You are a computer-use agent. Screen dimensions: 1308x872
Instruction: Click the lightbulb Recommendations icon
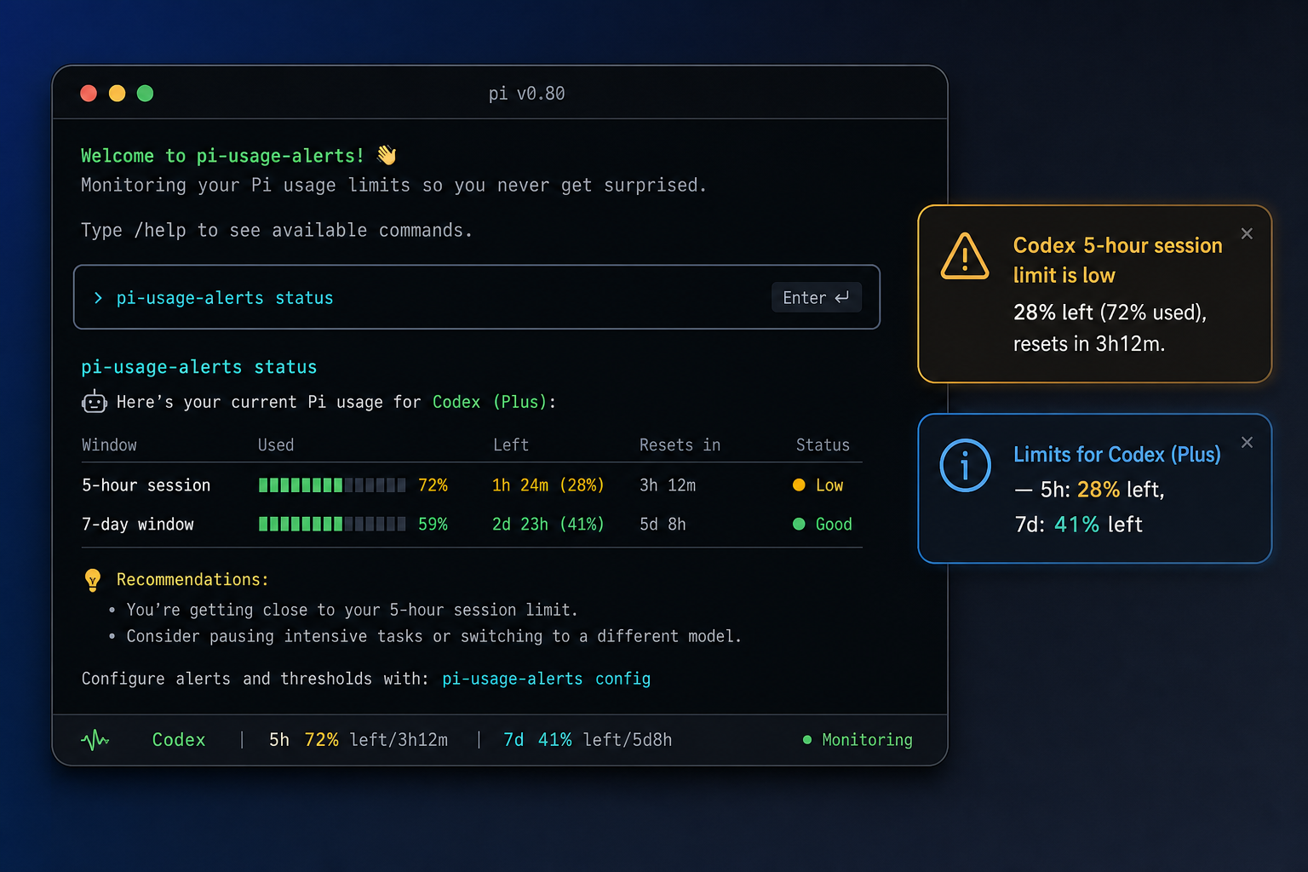(x=93, y=580)
